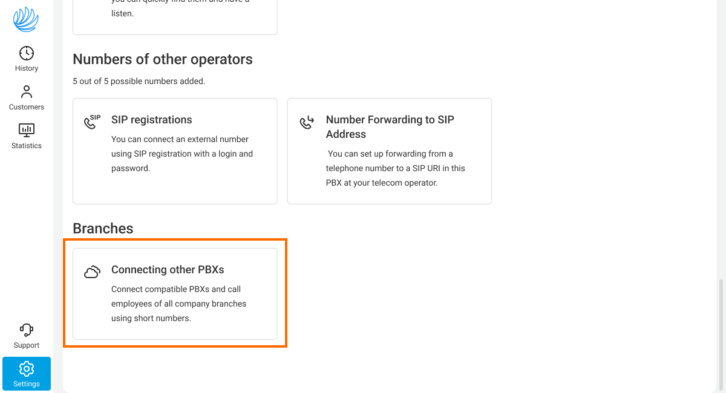Viewport: 726px width, 393px height.
Task: Click the vertical scrollbar on the right
Action: point(720,333)
